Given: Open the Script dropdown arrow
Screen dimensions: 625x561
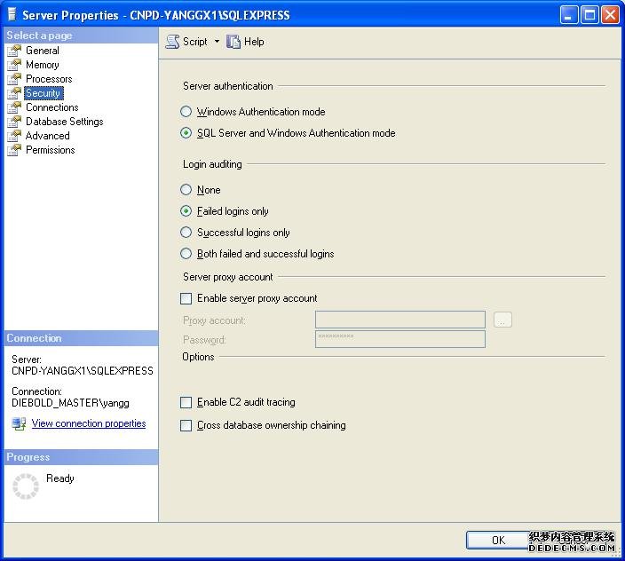Looking at the screenshot, I should 217,42.
